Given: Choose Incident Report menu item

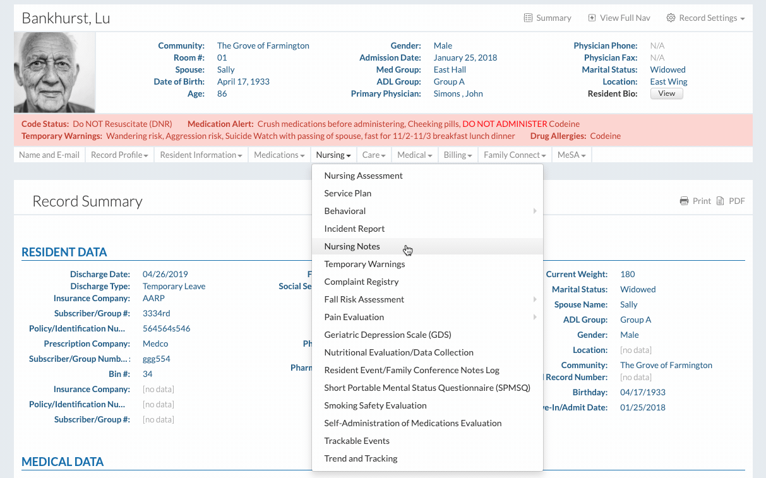Looking at the screenshot, I should (354, 229).
